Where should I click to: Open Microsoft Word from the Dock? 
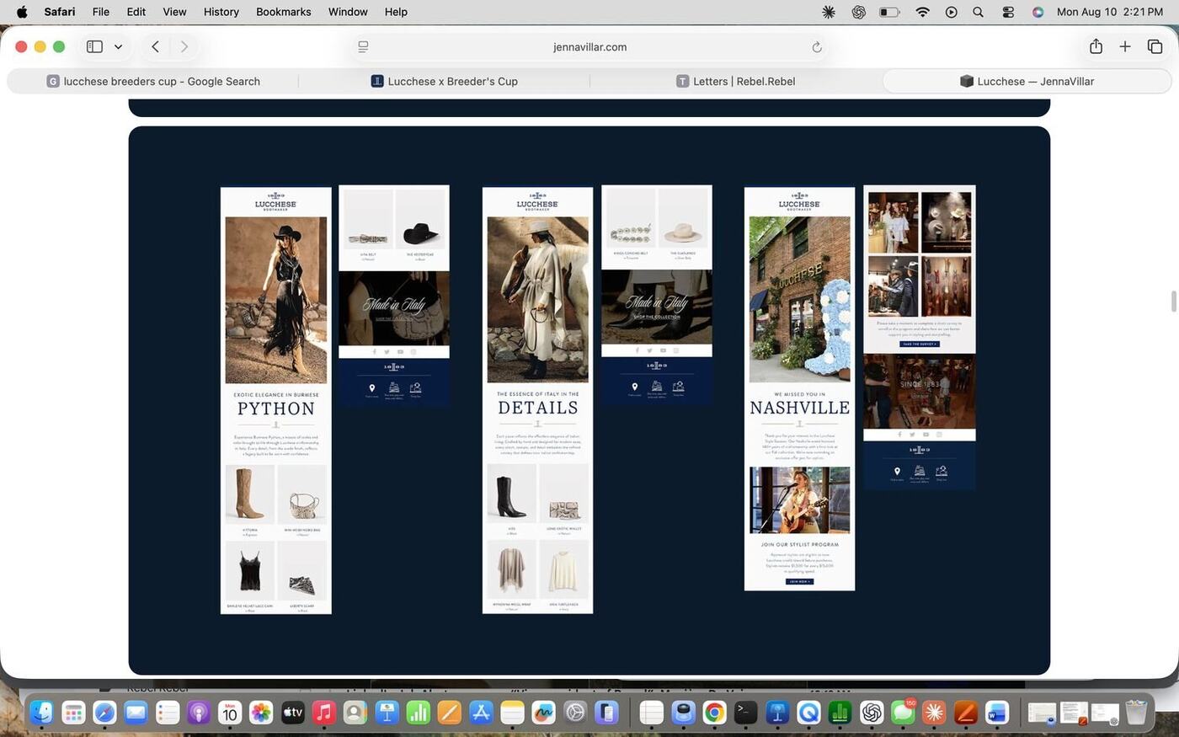point(997,713)
